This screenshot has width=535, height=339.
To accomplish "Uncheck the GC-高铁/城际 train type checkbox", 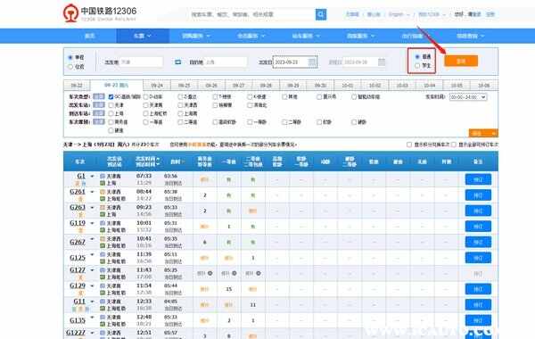I will pyautogui.click(x=111, y=97).
